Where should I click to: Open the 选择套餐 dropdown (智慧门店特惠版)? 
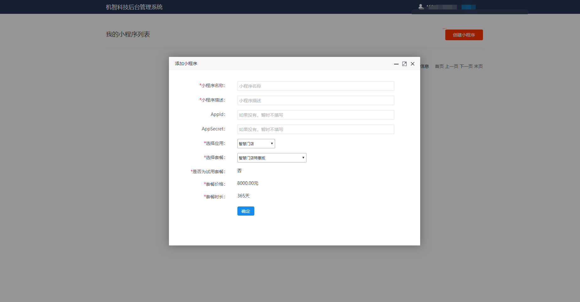click(272, 158)
